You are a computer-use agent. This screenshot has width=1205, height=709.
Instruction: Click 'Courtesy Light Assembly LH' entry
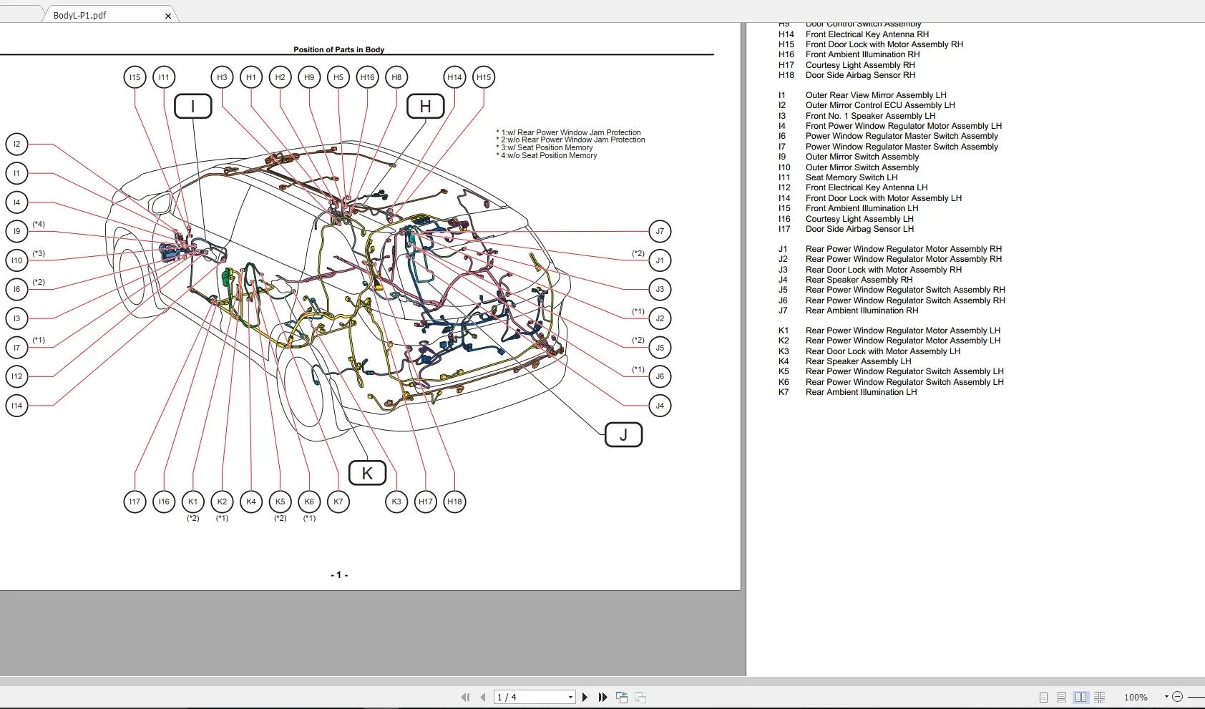click(859, 219)
